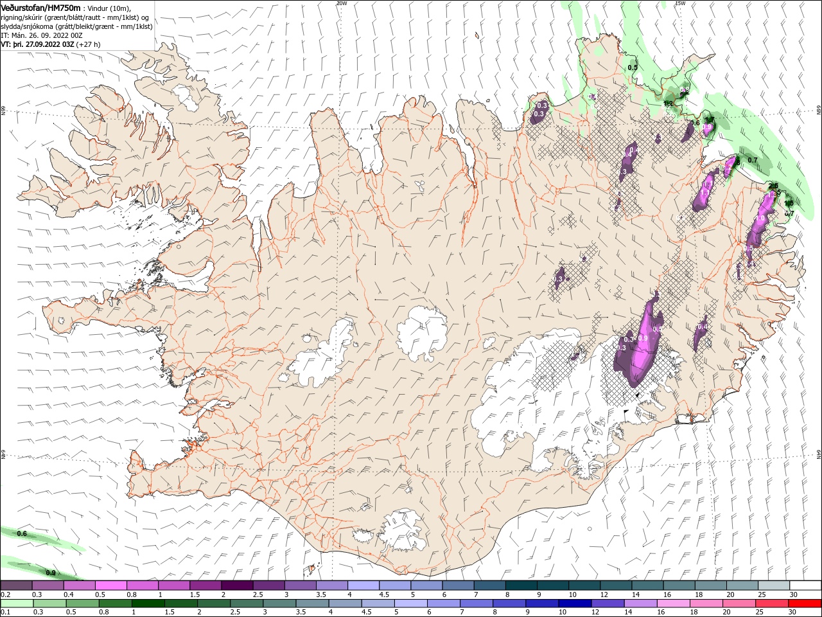Pick the dark teal 8 swatch in the snow scale
This screenshot has width=822, height=617.
521,585
